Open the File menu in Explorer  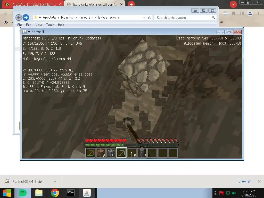[20, 25]
